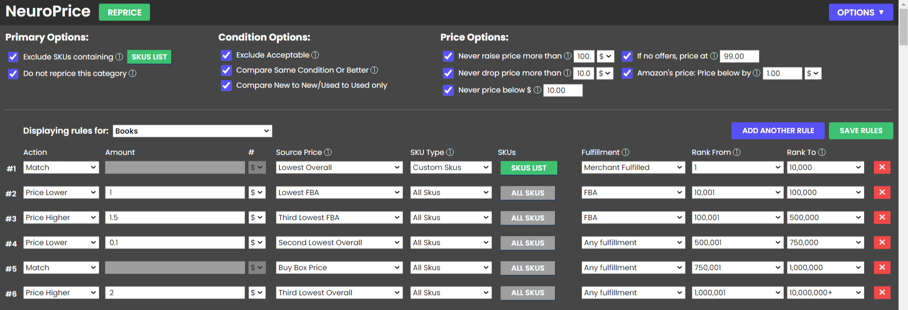Expand rule #2 Action Price Lower dropdown

pos(61,192)
